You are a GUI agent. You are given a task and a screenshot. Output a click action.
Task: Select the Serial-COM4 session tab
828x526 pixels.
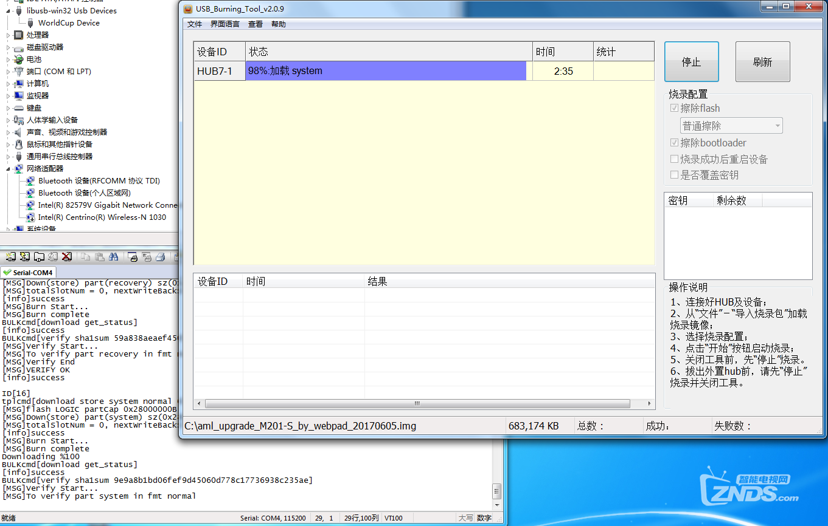tap(29, 272)
